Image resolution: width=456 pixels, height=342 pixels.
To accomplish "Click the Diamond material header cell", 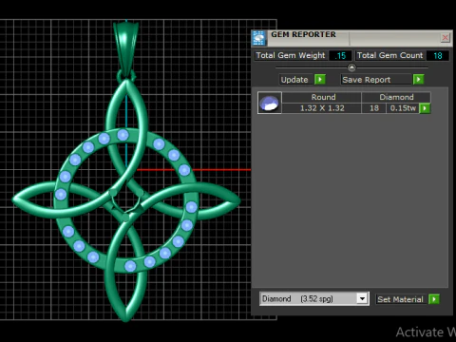I will click(x=396, y=97).
